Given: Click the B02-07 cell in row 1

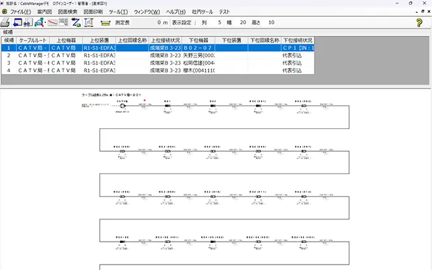Looking at the screenshot, I should coord(198,48).
